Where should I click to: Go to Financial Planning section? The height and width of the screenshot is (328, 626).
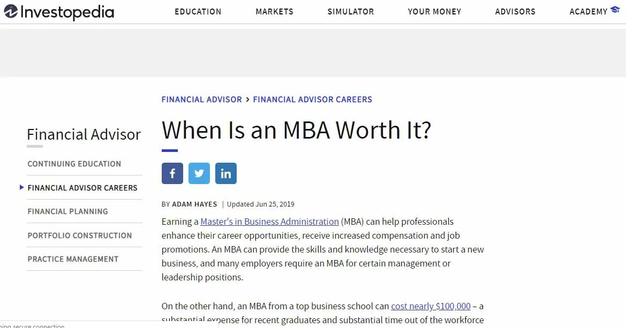(x=68, y=211)
